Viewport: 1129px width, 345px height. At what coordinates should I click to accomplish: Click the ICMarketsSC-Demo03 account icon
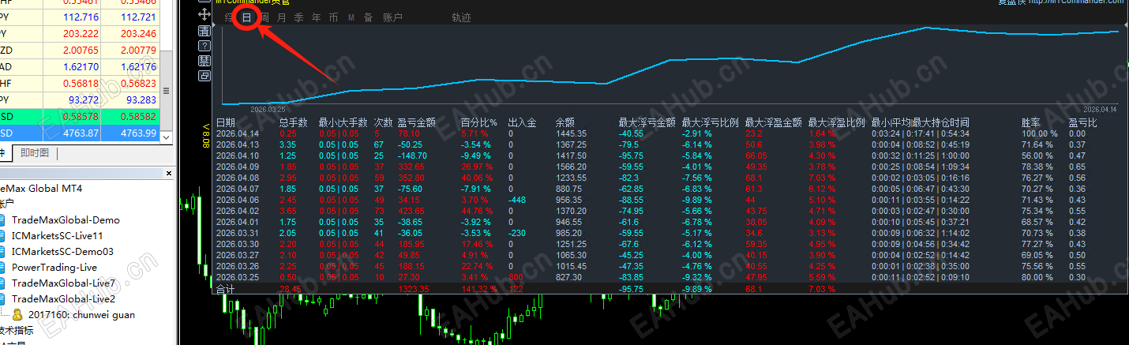(x=4, y=251)
